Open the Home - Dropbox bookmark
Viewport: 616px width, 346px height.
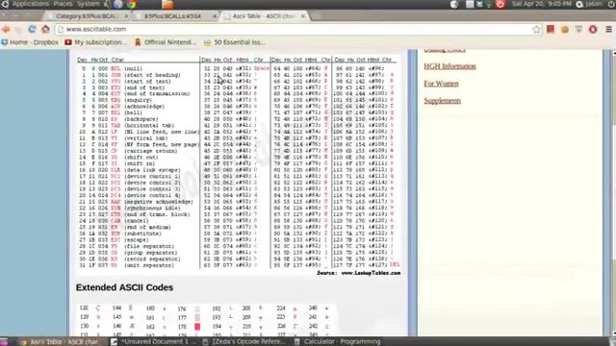click(30, 42)
